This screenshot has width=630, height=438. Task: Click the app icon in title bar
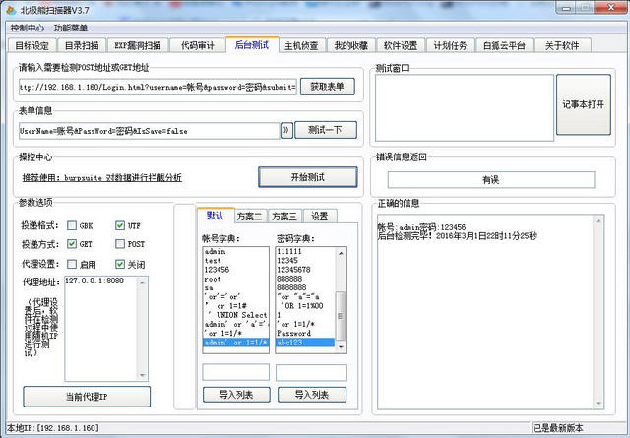pyautogui.click(x=11, y=10)
